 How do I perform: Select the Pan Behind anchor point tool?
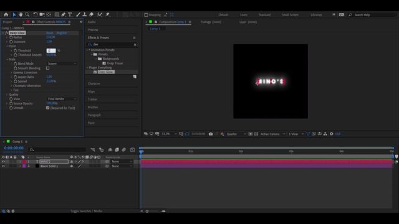pos(49,15)
